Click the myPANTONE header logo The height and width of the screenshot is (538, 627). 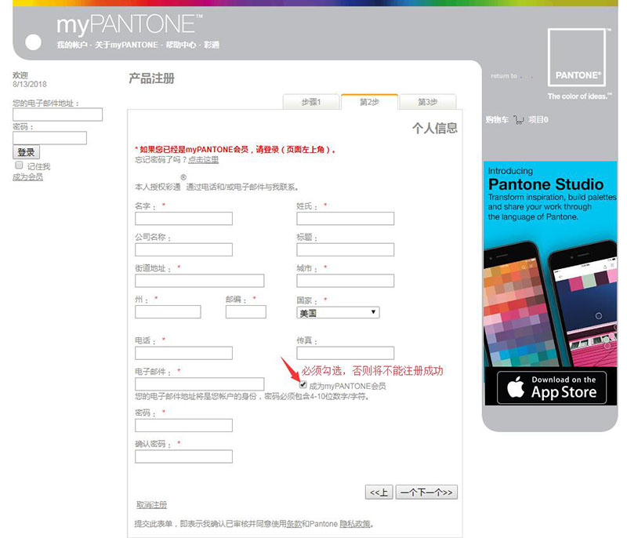[129, 25]
